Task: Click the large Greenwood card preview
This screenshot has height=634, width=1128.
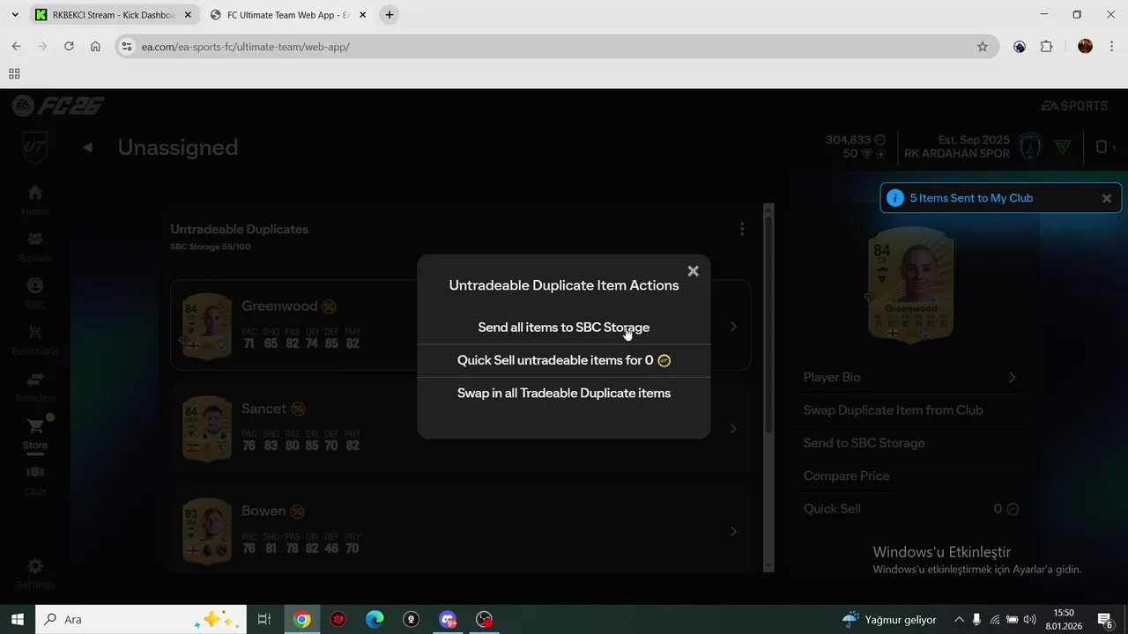Action: [910, 285]
